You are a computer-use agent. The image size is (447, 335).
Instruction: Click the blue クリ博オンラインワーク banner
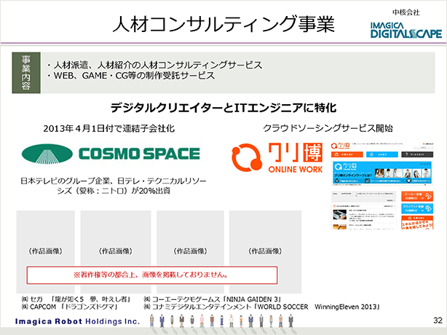[x=382, y=173]
